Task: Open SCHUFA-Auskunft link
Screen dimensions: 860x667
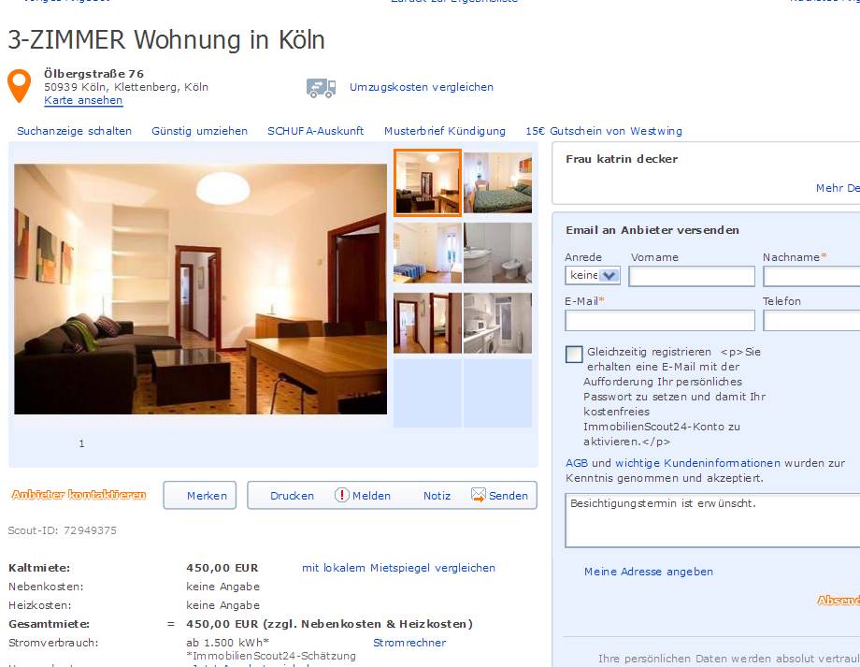Action: 315,131
